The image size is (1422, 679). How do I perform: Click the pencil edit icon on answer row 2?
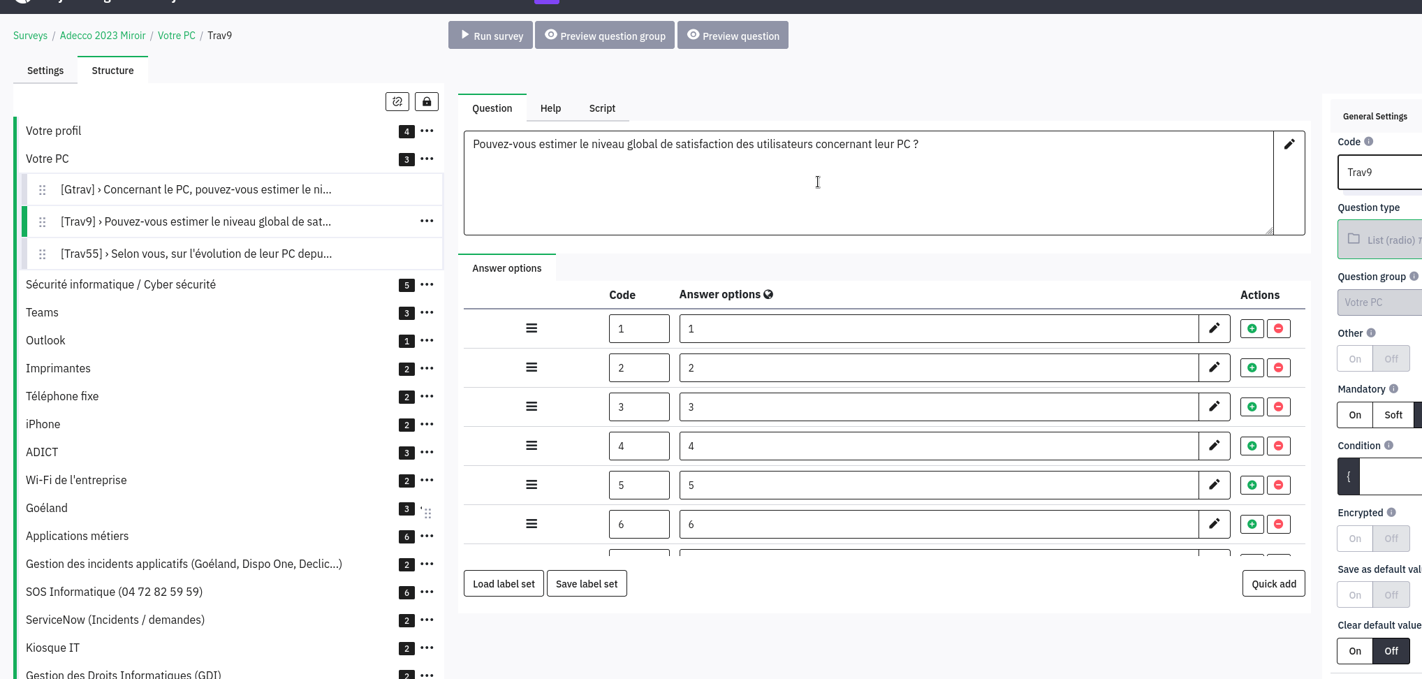point(1214,368)
